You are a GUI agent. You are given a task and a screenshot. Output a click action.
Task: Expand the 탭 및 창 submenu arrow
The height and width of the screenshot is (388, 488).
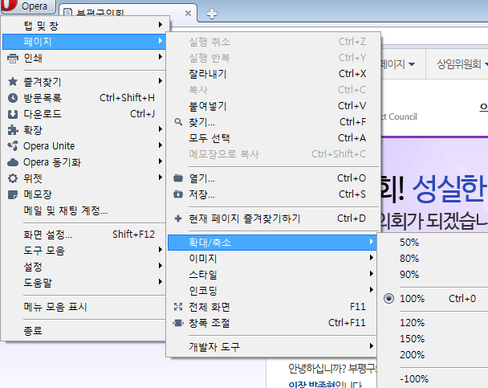pyautogui.click(x=161, y=25)
